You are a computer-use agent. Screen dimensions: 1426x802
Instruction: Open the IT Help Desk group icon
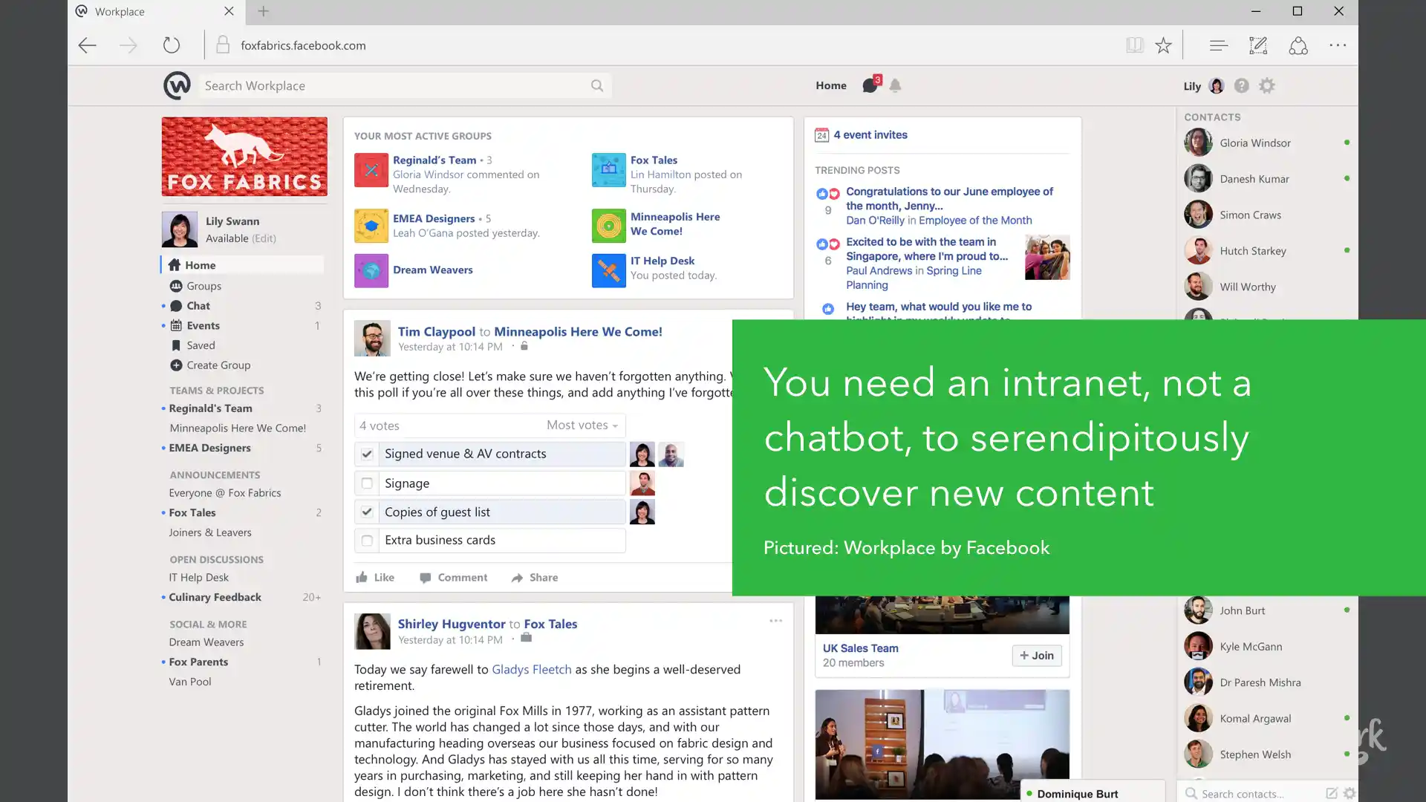point(608,270)
